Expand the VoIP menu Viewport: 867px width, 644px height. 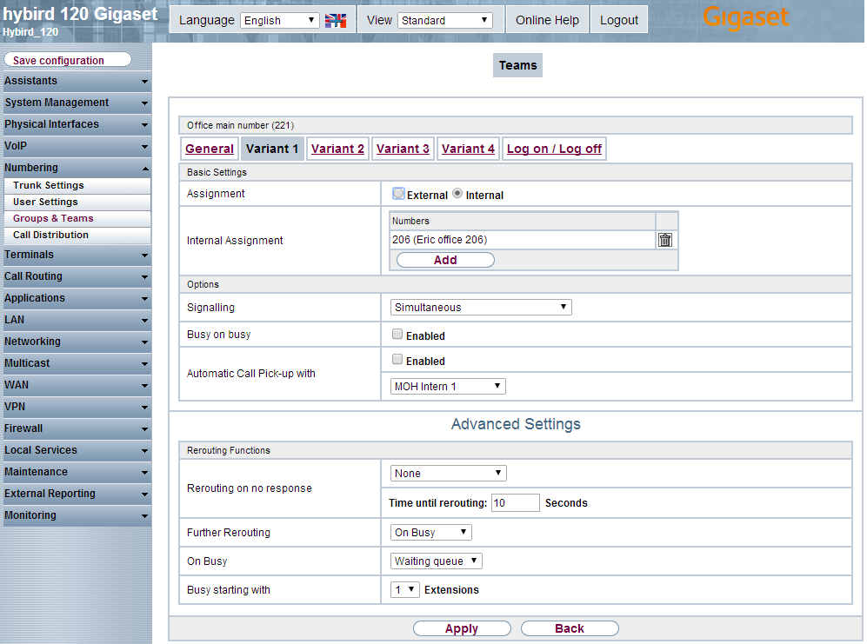76,146
